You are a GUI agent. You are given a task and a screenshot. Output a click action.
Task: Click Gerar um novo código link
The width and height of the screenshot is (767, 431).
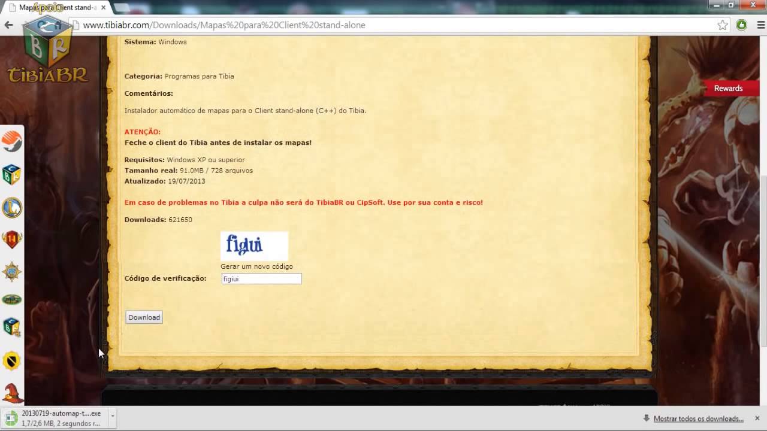(256, 266)
